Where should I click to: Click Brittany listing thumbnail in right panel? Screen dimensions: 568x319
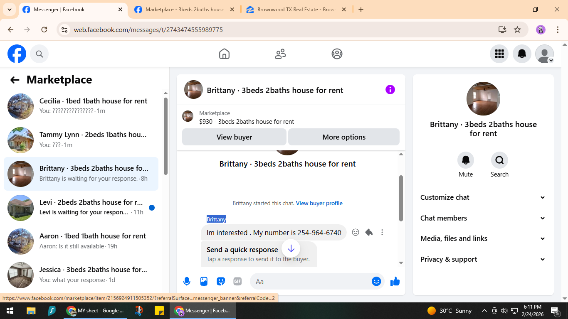(x=483, y=99)
